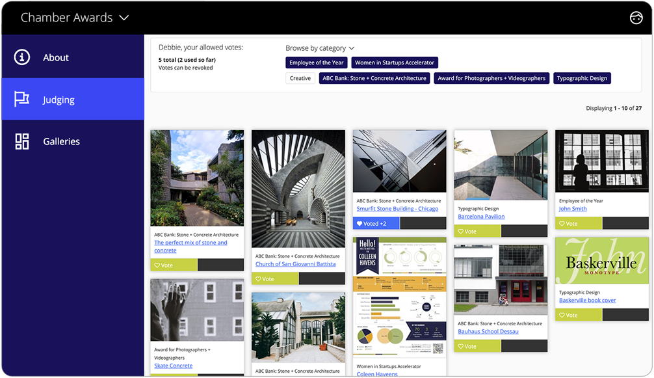Viewport: 654px width, 378px height.
Task: Click the Galleries grid icon
Action: 22,141
